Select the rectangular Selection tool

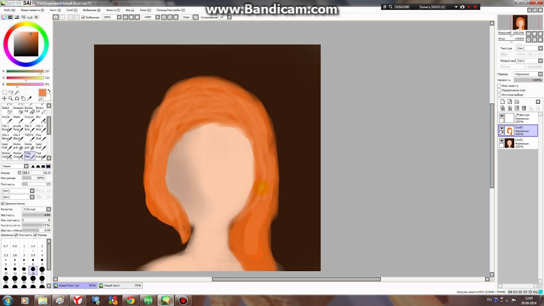(x=4, y=92)
